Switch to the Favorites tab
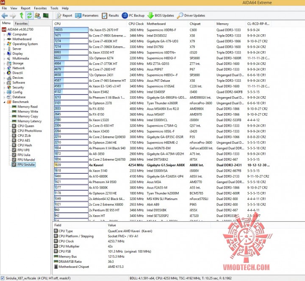The width and height of the screenshot is (305, 281). (21, 23)
